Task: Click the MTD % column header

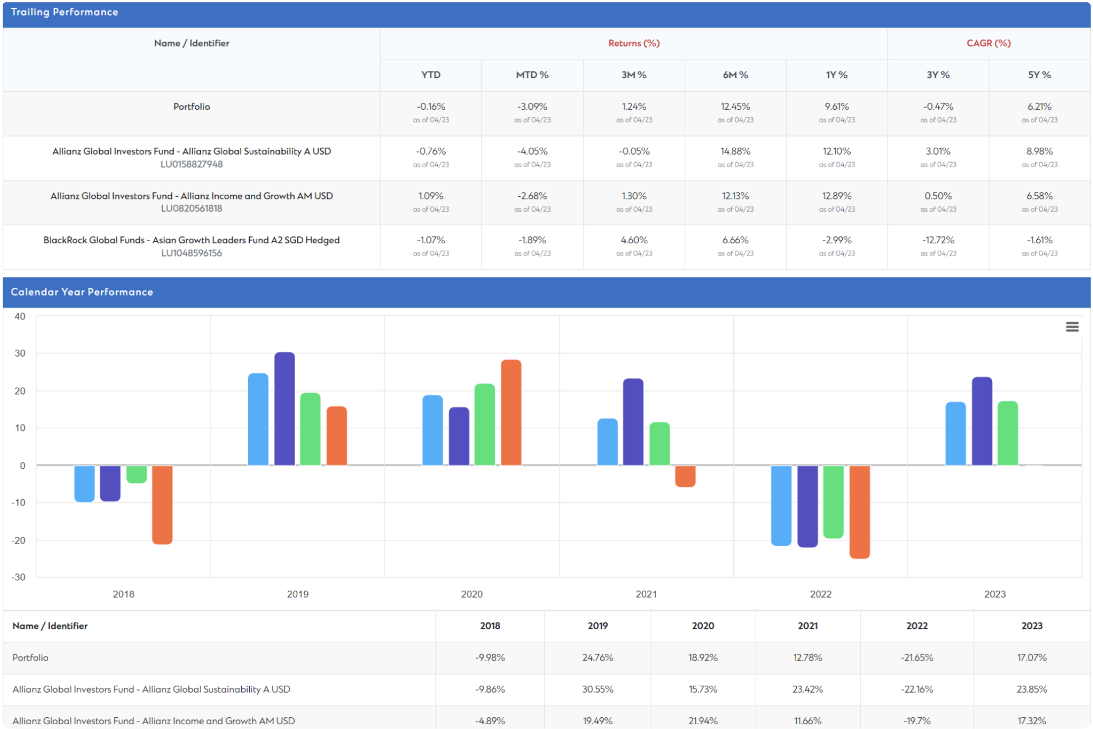Action: coord(532,75)
